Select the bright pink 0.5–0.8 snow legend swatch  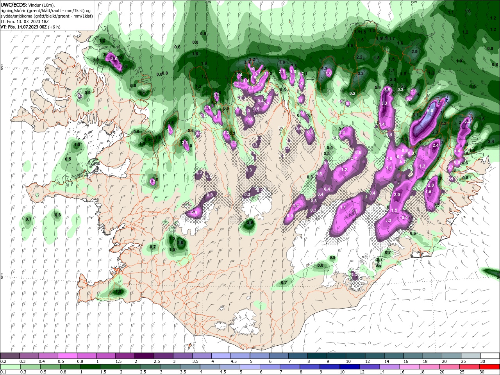[67, 356]
